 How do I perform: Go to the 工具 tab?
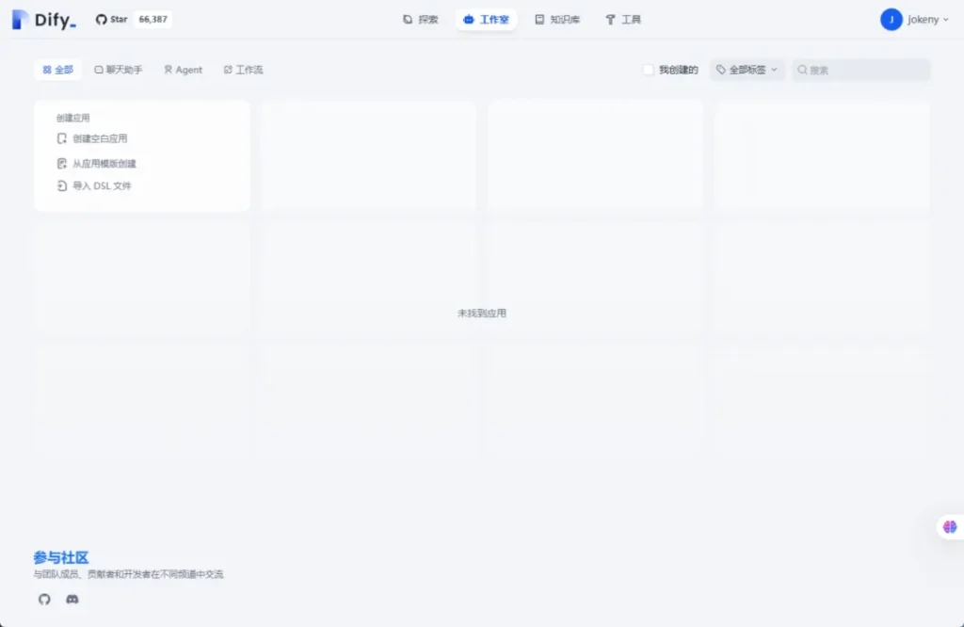[x=623, y=20]
